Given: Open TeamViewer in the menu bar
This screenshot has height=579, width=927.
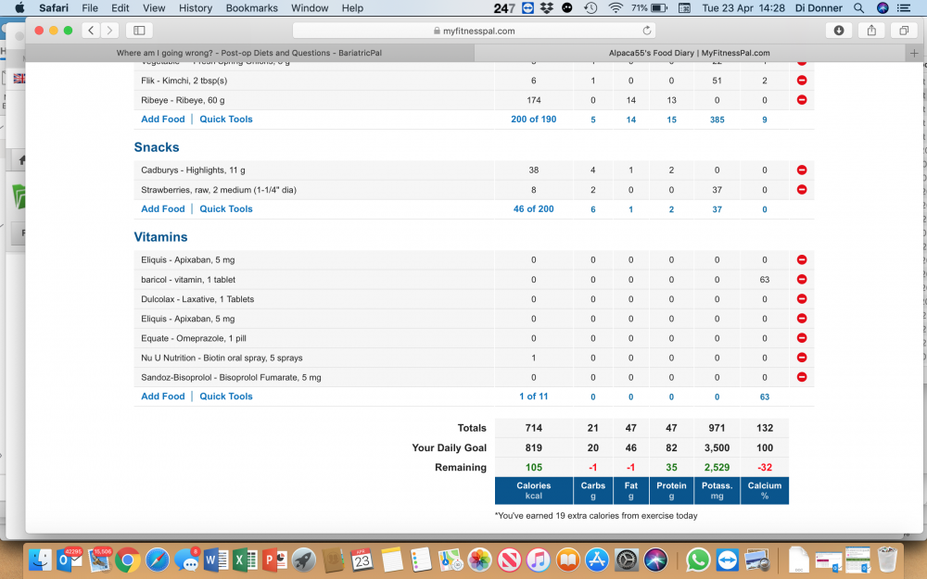Looking at the screenshot, I should (528, 7).
